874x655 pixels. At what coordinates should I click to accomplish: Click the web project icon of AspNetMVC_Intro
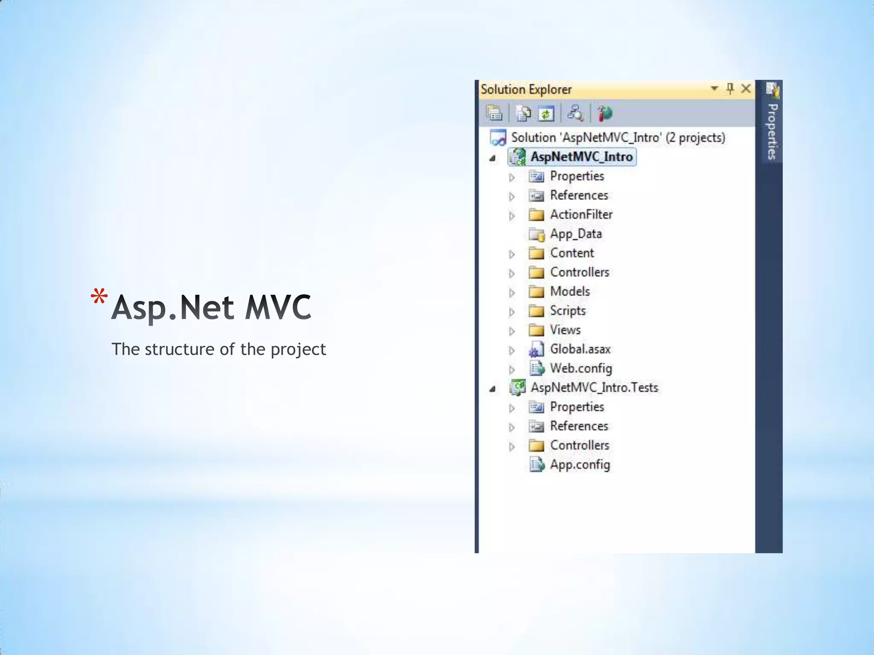coord(518,157)
